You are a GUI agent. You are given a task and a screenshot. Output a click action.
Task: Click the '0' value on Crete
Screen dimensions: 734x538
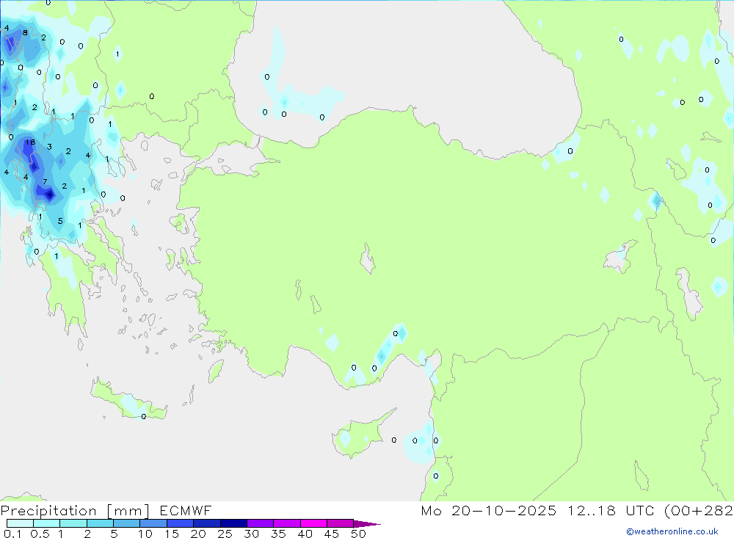[x=144, y=417]
